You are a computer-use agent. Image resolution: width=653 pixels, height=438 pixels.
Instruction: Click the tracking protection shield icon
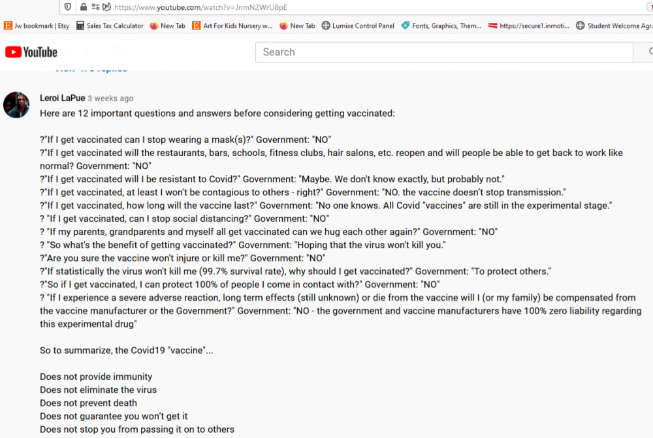click(x=67, y=8)
